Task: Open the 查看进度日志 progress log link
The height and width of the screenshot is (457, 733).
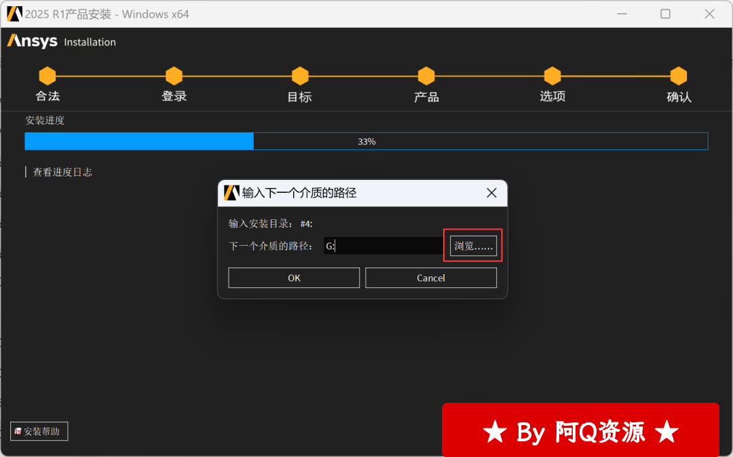Action: (62, 172)
